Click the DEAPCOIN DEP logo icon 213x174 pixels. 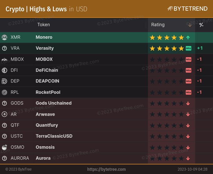point(4,81)
